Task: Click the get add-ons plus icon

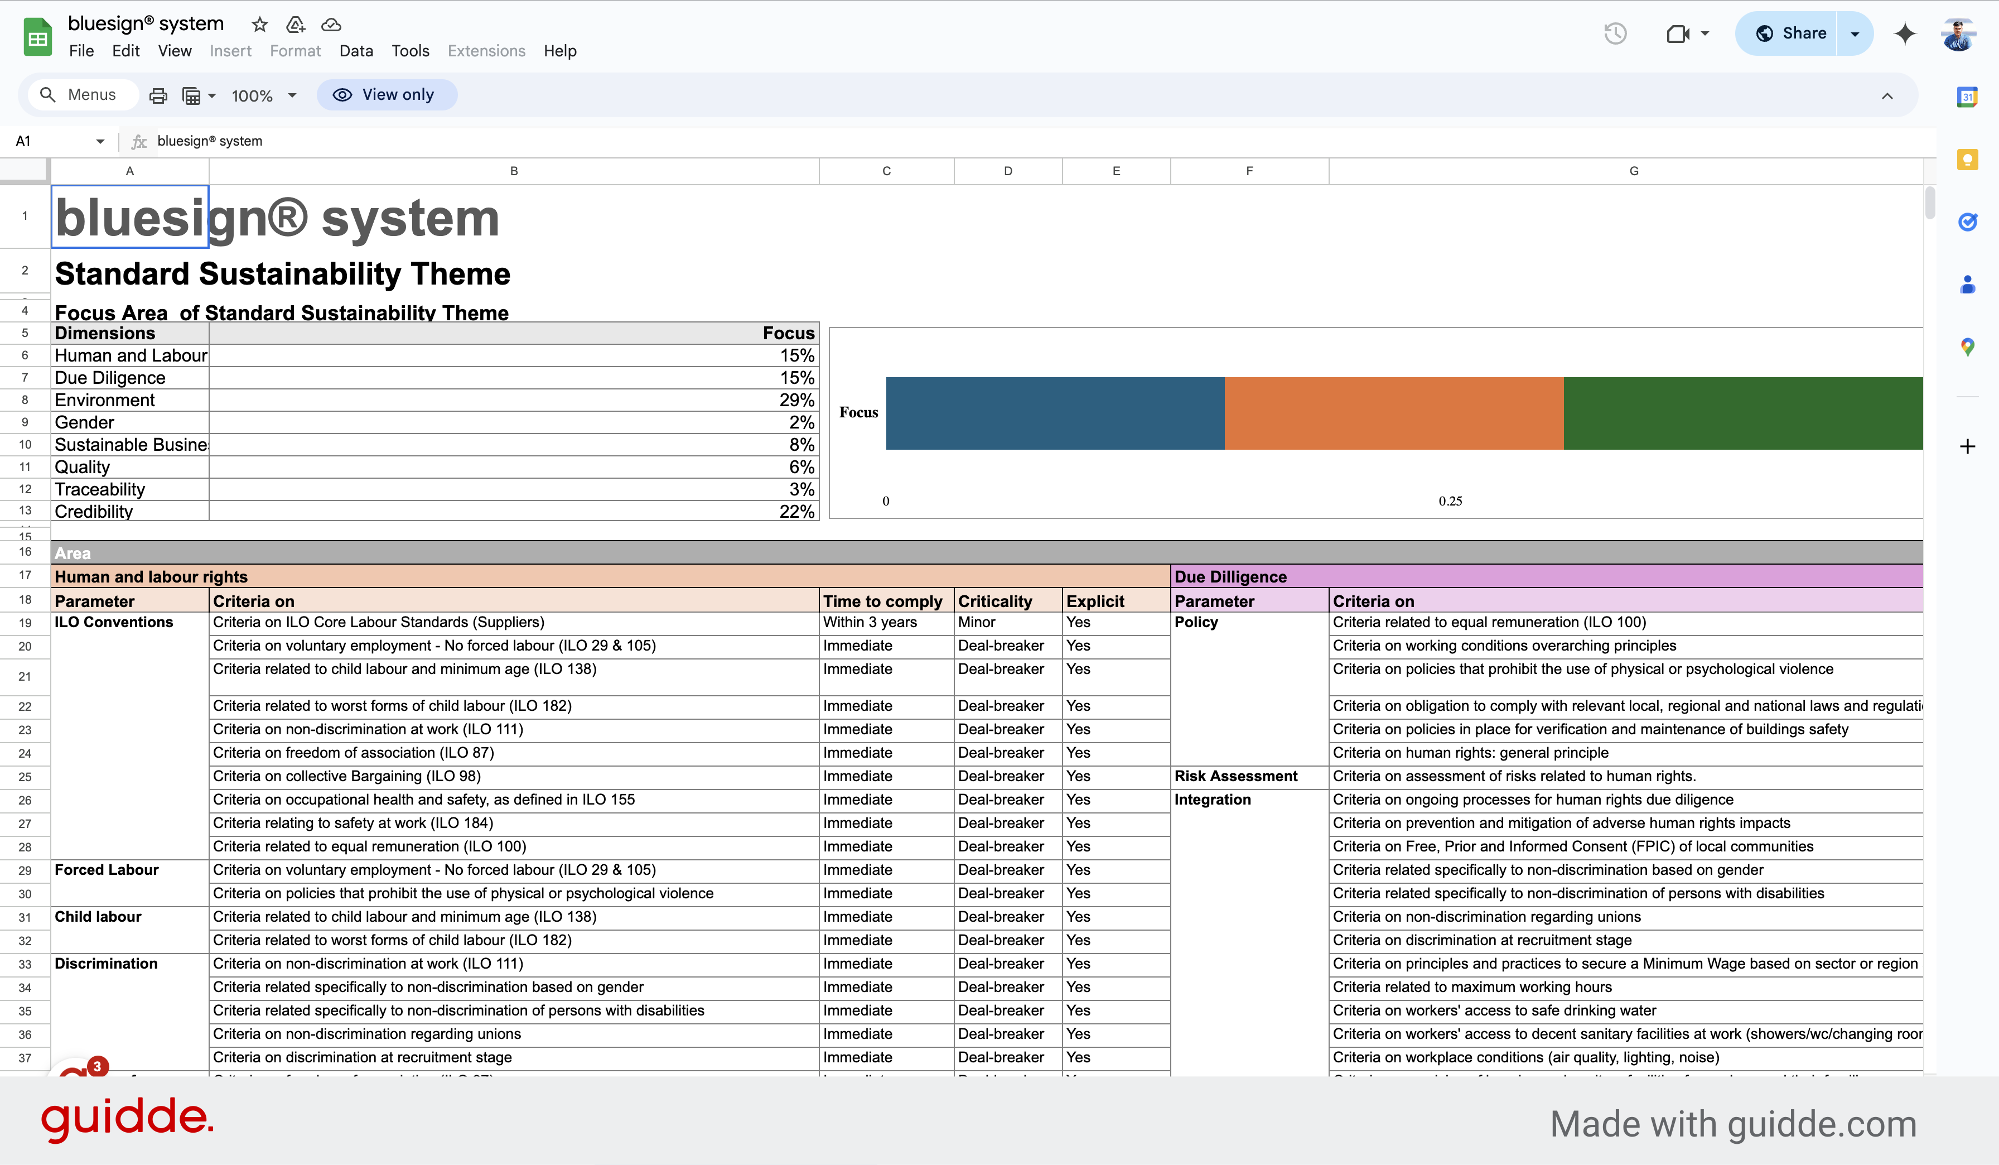Action: 1967,446
